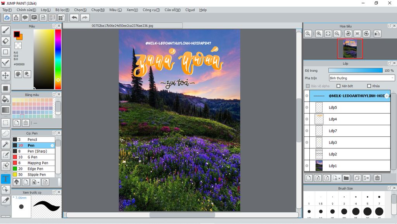Screen dimensions: 397x224
Task: Zoom in from the Navigator panel
Action: point(319,33)
